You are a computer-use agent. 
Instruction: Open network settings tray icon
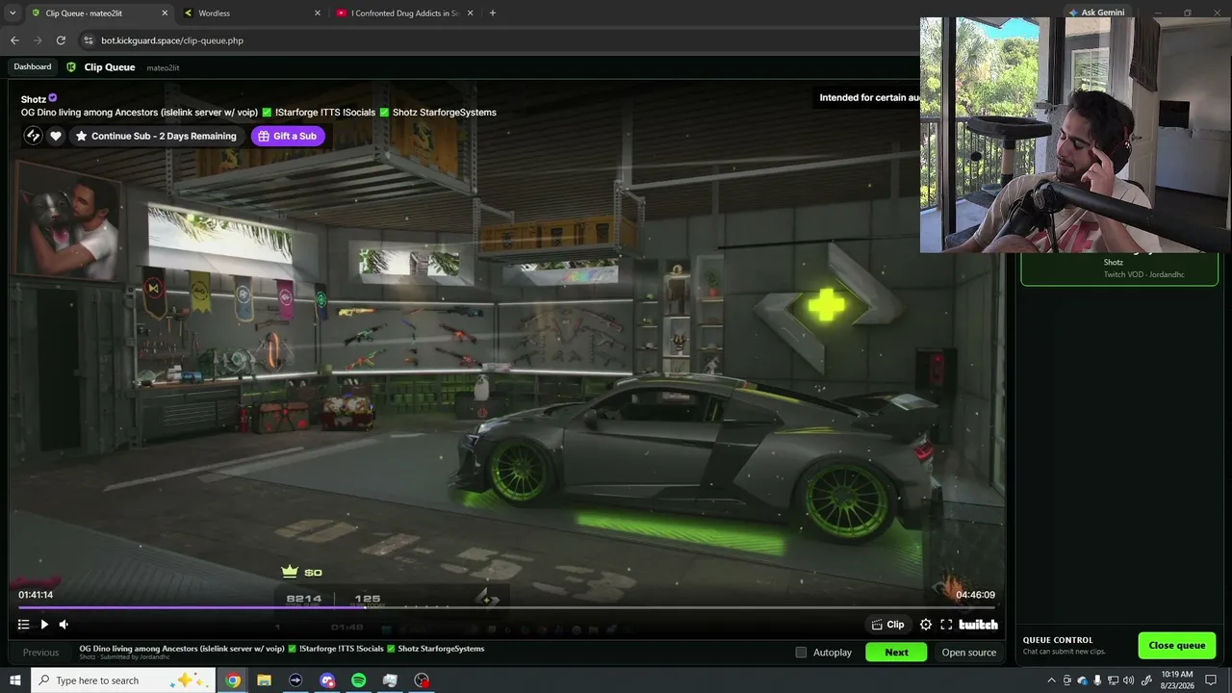(x=1113, y=680)
